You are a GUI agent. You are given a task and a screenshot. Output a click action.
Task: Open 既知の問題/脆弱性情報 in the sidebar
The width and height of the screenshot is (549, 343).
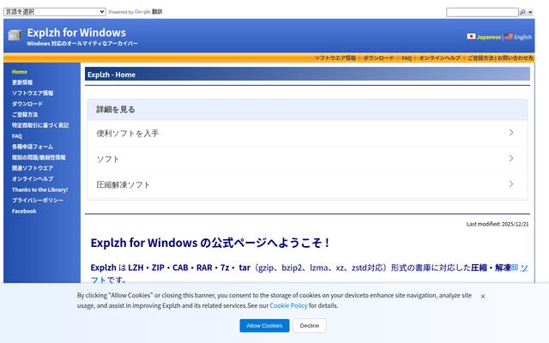pyautogui.click(x=39, y=158)
